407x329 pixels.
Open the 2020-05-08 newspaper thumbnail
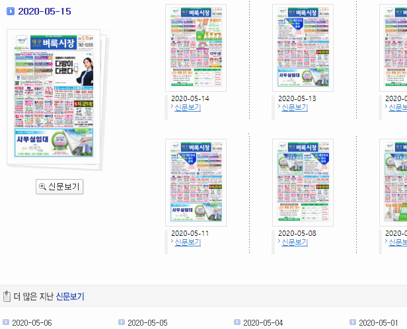pos(303,182)
